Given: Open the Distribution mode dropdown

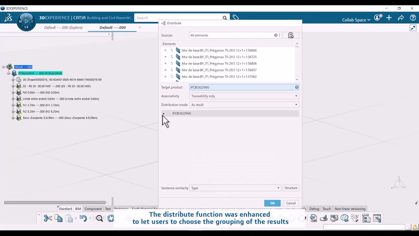Looking at the screenshot, I should coord(244,105).
